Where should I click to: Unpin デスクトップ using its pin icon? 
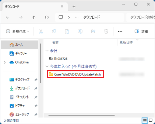[36, 80]
